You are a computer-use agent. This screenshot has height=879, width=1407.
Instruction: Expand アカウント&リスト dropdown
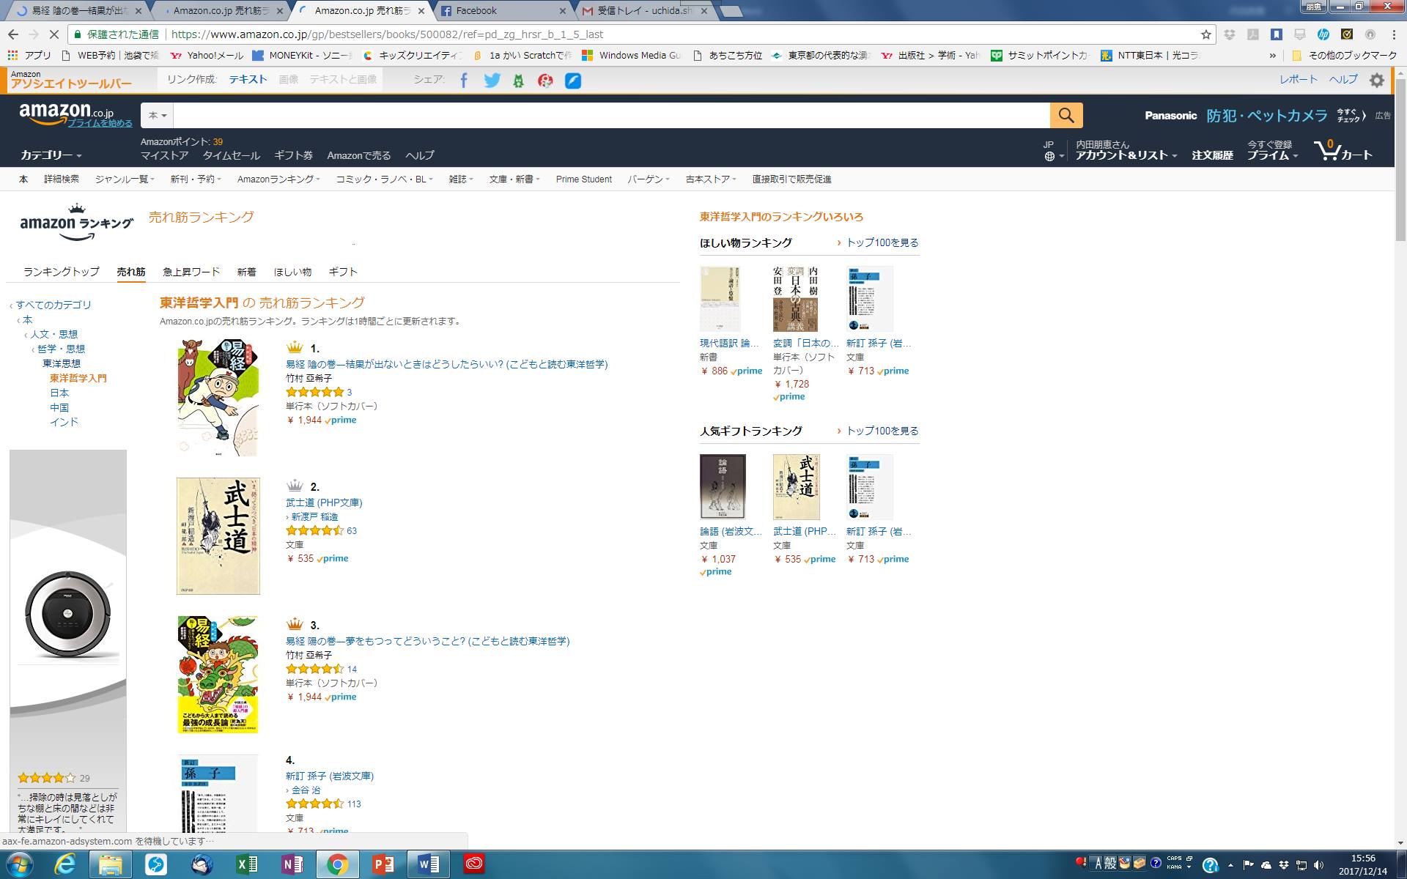click(1126, 155)
